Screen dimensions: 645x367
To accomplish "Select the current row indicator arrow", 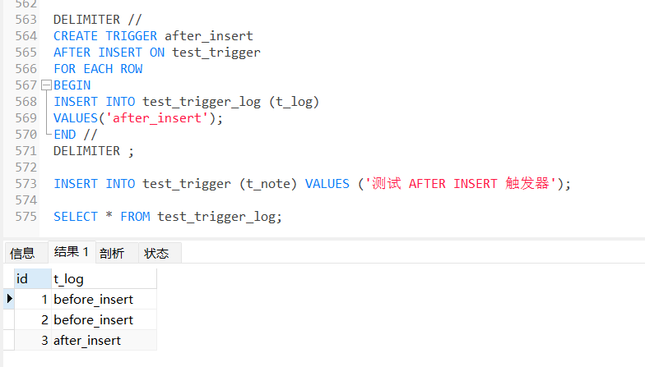I will (9, 299).
